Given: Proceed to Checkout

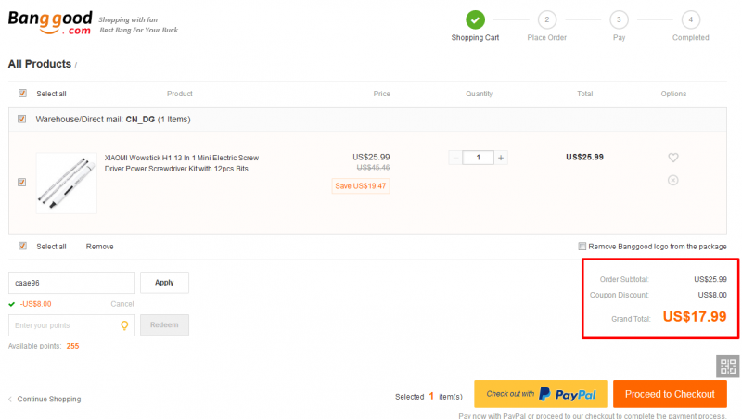Looking at the screenshot, I should pos(670,394).
